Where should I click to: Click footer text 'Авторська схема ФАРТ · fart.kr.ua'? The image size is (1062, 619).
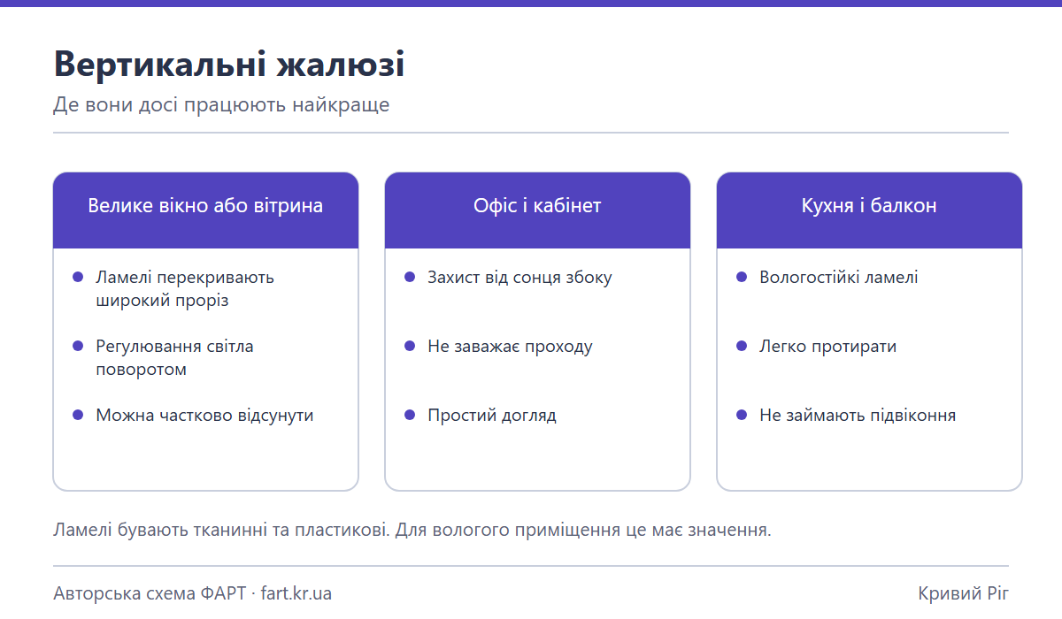192,592
